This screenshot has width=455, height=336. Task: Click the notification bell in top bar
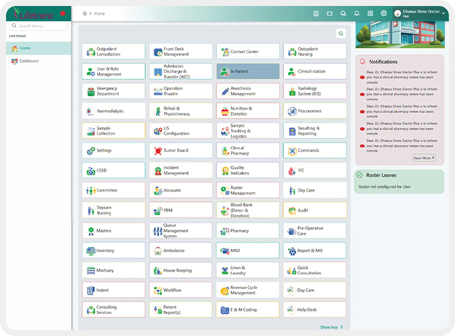point(357,13)
